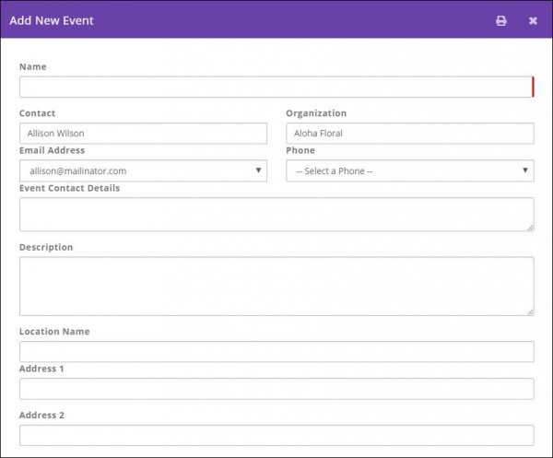The image size is (553, 458).
Task: Click the Location Name input box
Action: [276, 351]
